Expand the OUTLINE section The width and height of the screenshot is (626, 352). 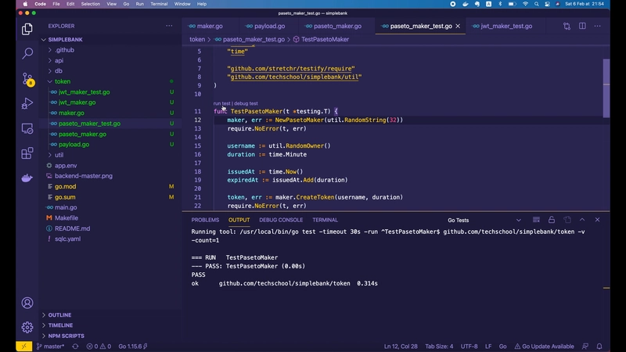pos(59,315)
